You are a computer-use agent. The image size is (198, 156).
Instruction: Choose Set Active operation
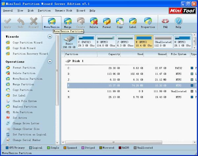[x=16, y=118]
